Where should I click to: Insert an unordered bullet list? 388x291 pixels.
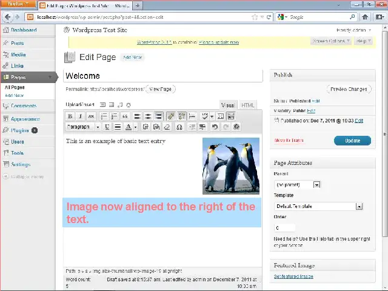[x=104, y=116]
